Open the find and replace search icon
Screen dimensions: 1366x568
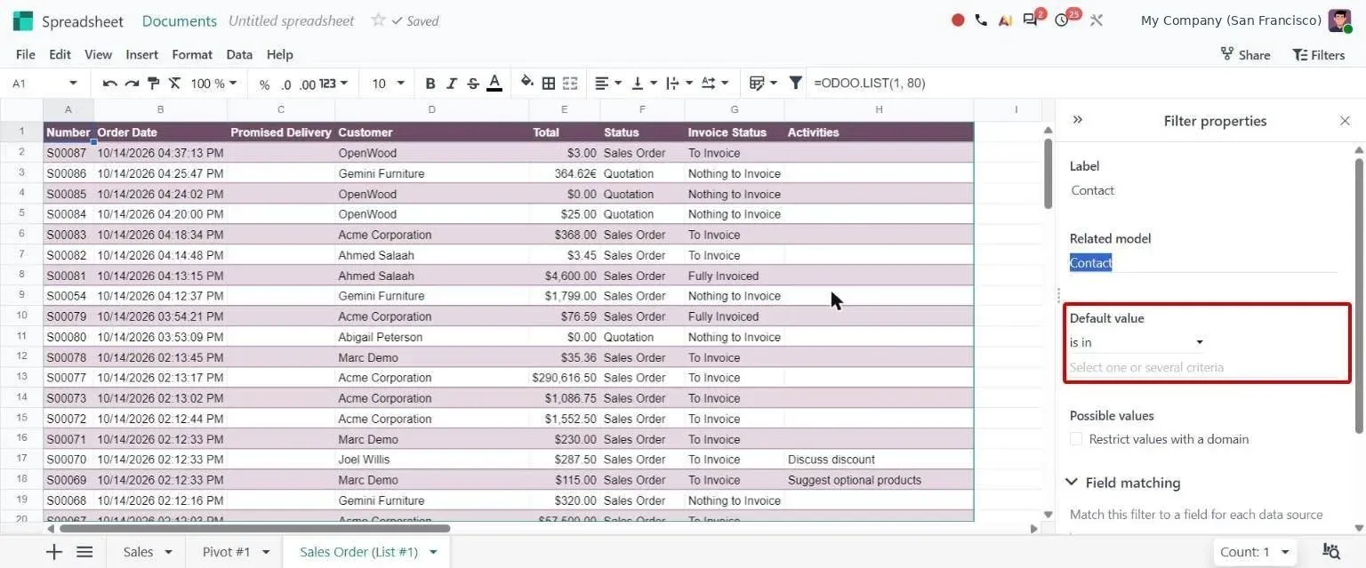click(x=1331, y=552)
